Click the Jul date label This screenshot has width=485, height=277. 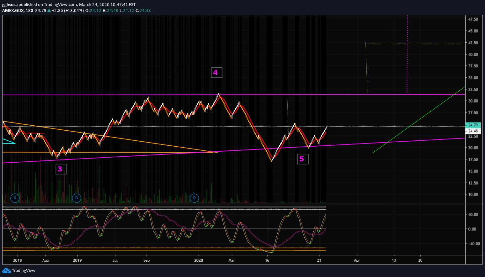tap(115, 260)
